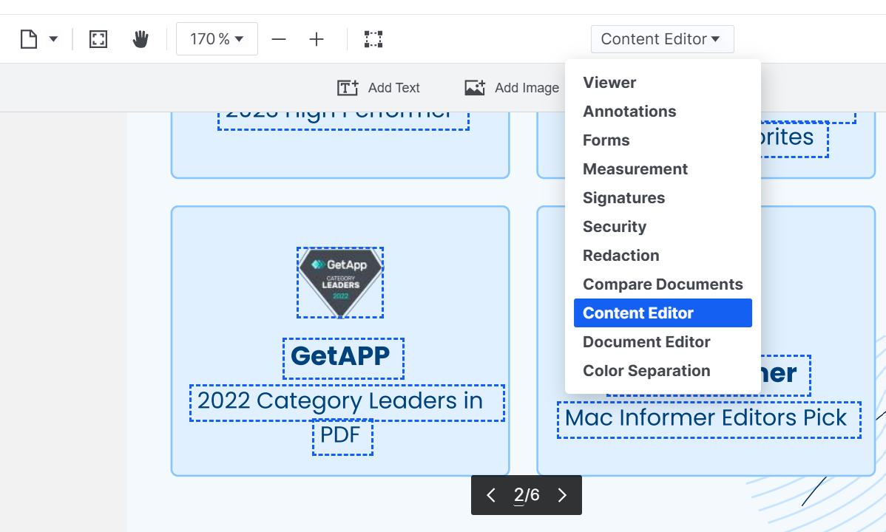Open Color Separation mode
The image size is (886, 532).
pos(663,370)
